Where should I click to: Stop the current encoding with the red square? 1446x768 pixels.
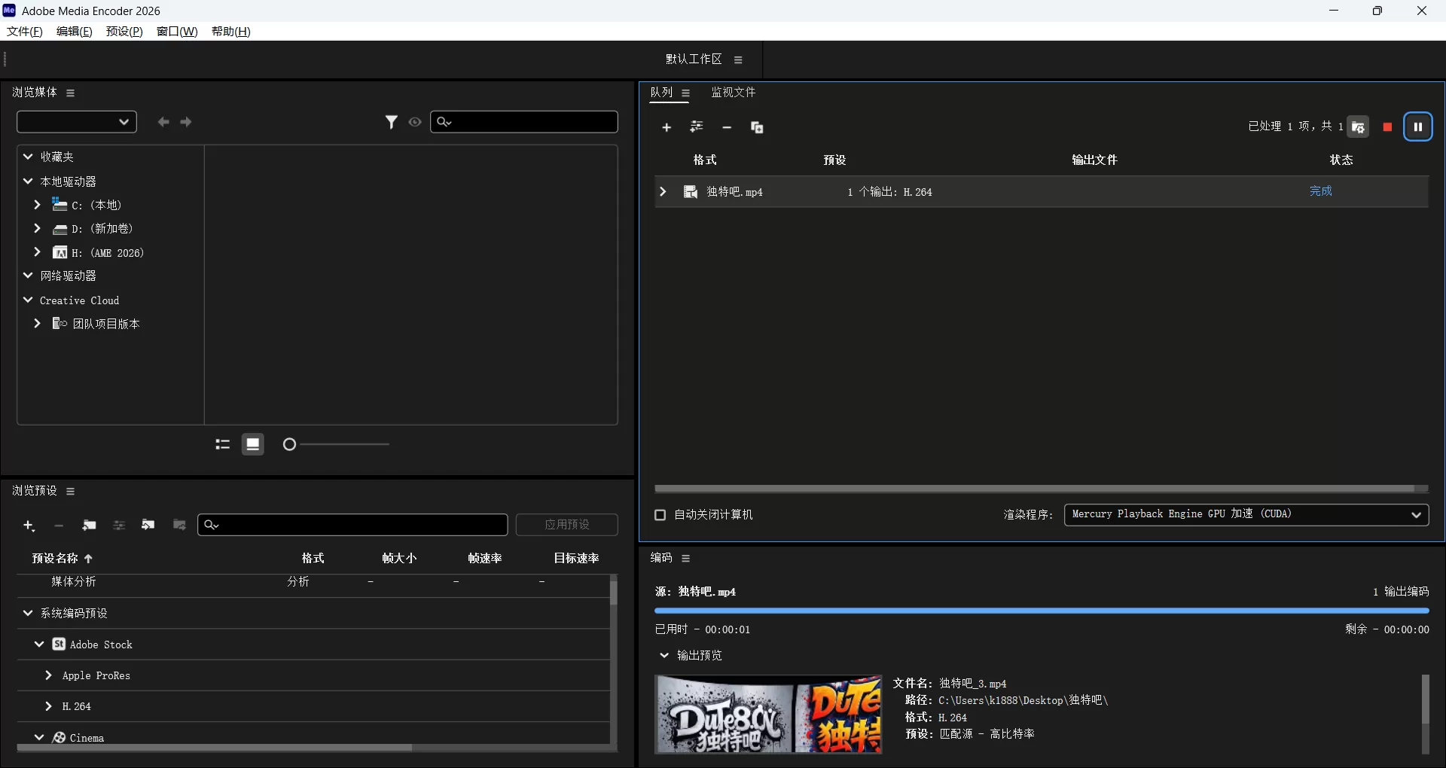1387,126
